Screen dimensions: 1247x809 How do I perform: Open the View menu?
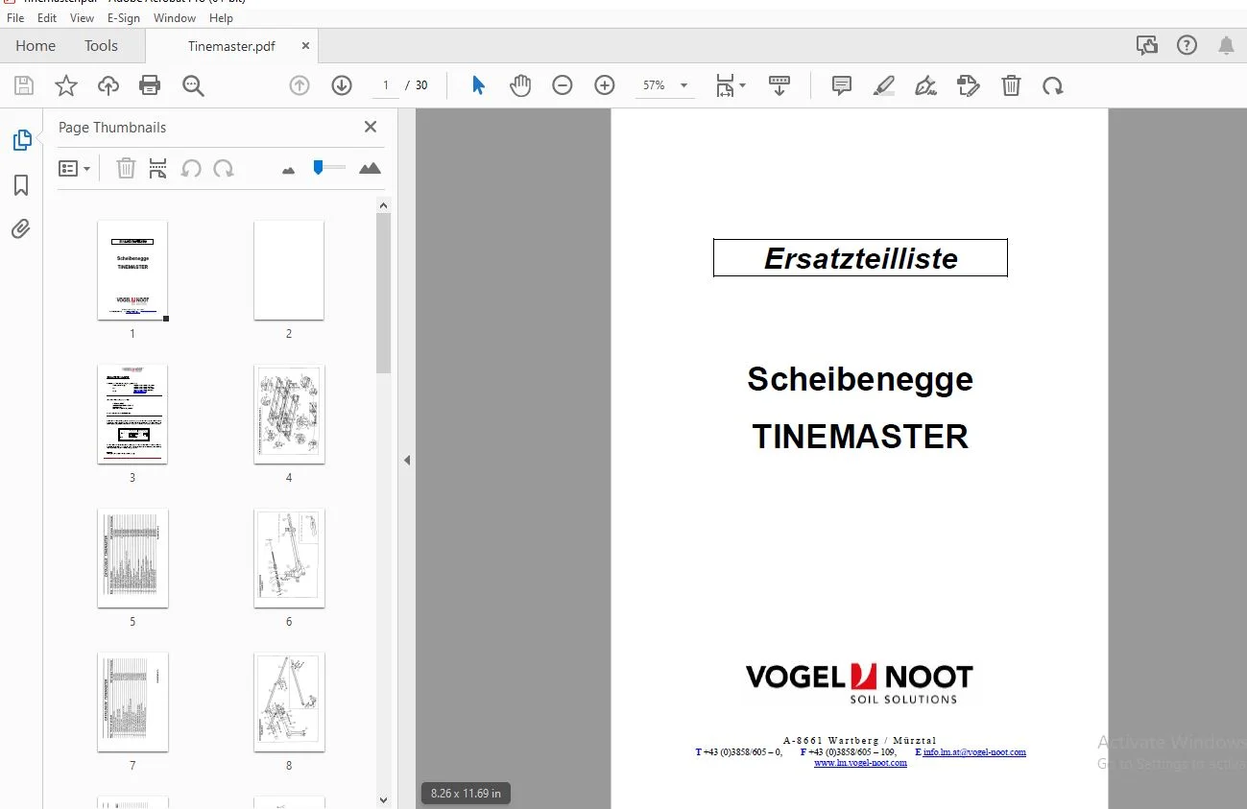pyautogui.click(x=83, y=18)
